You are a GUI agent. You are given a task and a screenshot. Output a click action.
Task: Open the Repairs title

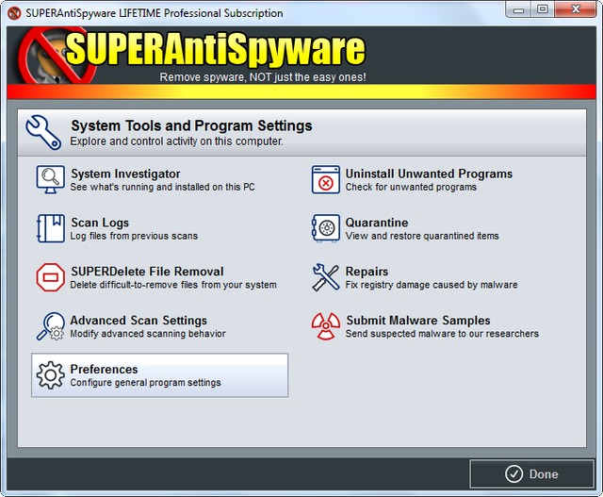[x=367, y=272]
